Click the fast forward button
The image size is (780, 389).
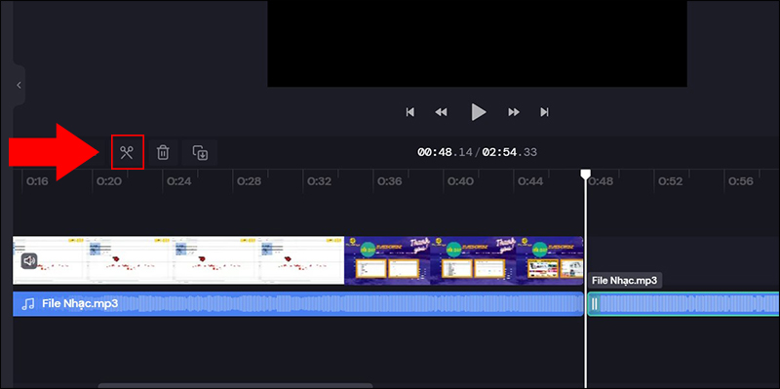click(514, 112)
